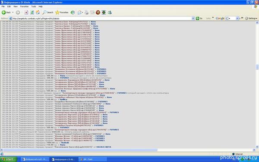Viewport: 259px width, 162px height.
Task: Open the Google toolbar Settings menu
Action: coord(251,18)
